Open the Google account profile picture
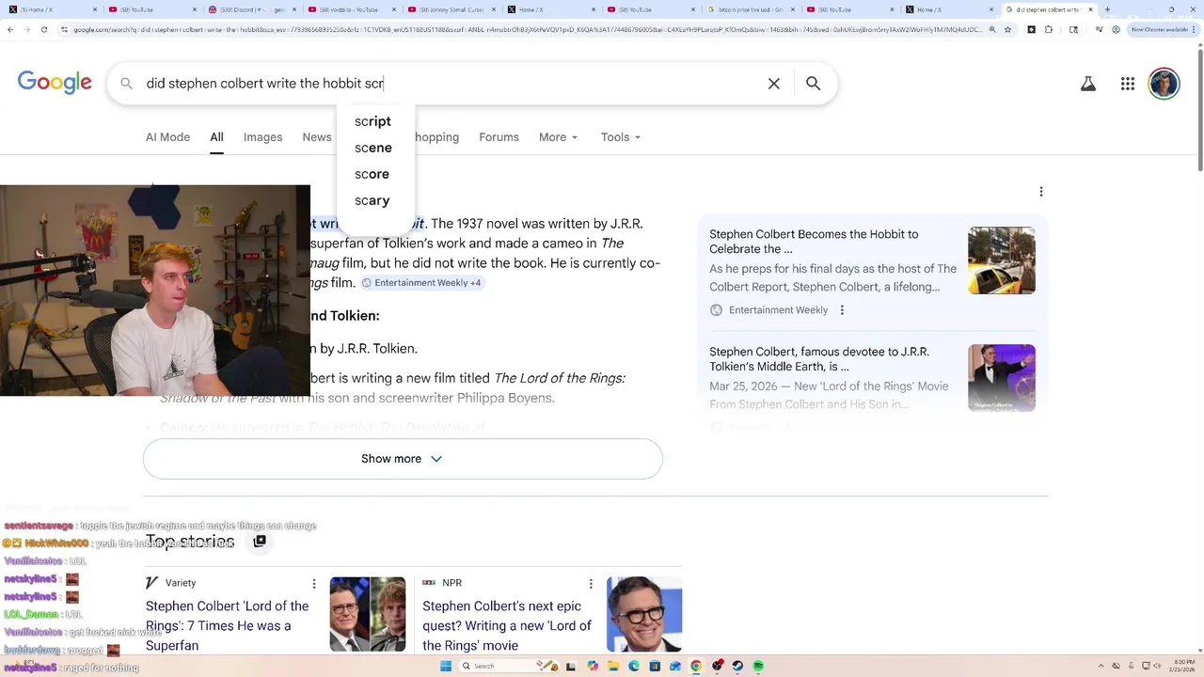 [x=1164, y=84]
